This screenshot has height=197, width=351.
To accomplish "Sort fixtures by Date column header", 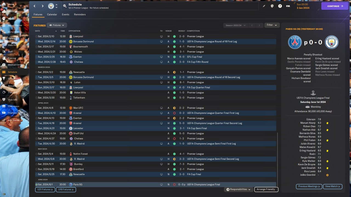I will [38, 31].
